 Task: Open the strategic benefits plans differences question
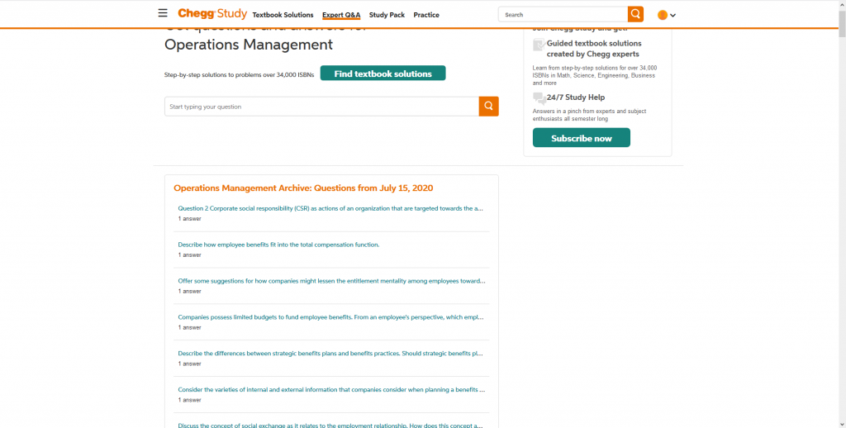[x=330, y=354]
